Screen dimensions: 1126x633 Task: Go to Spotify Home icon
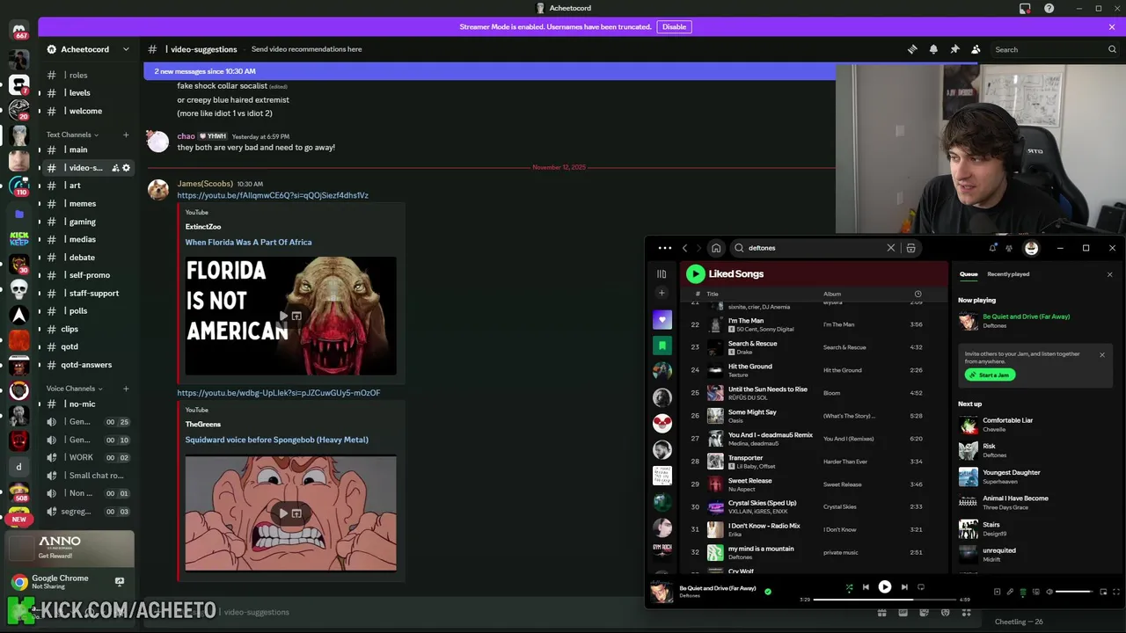pyautogui.click(x=716, y=248)
